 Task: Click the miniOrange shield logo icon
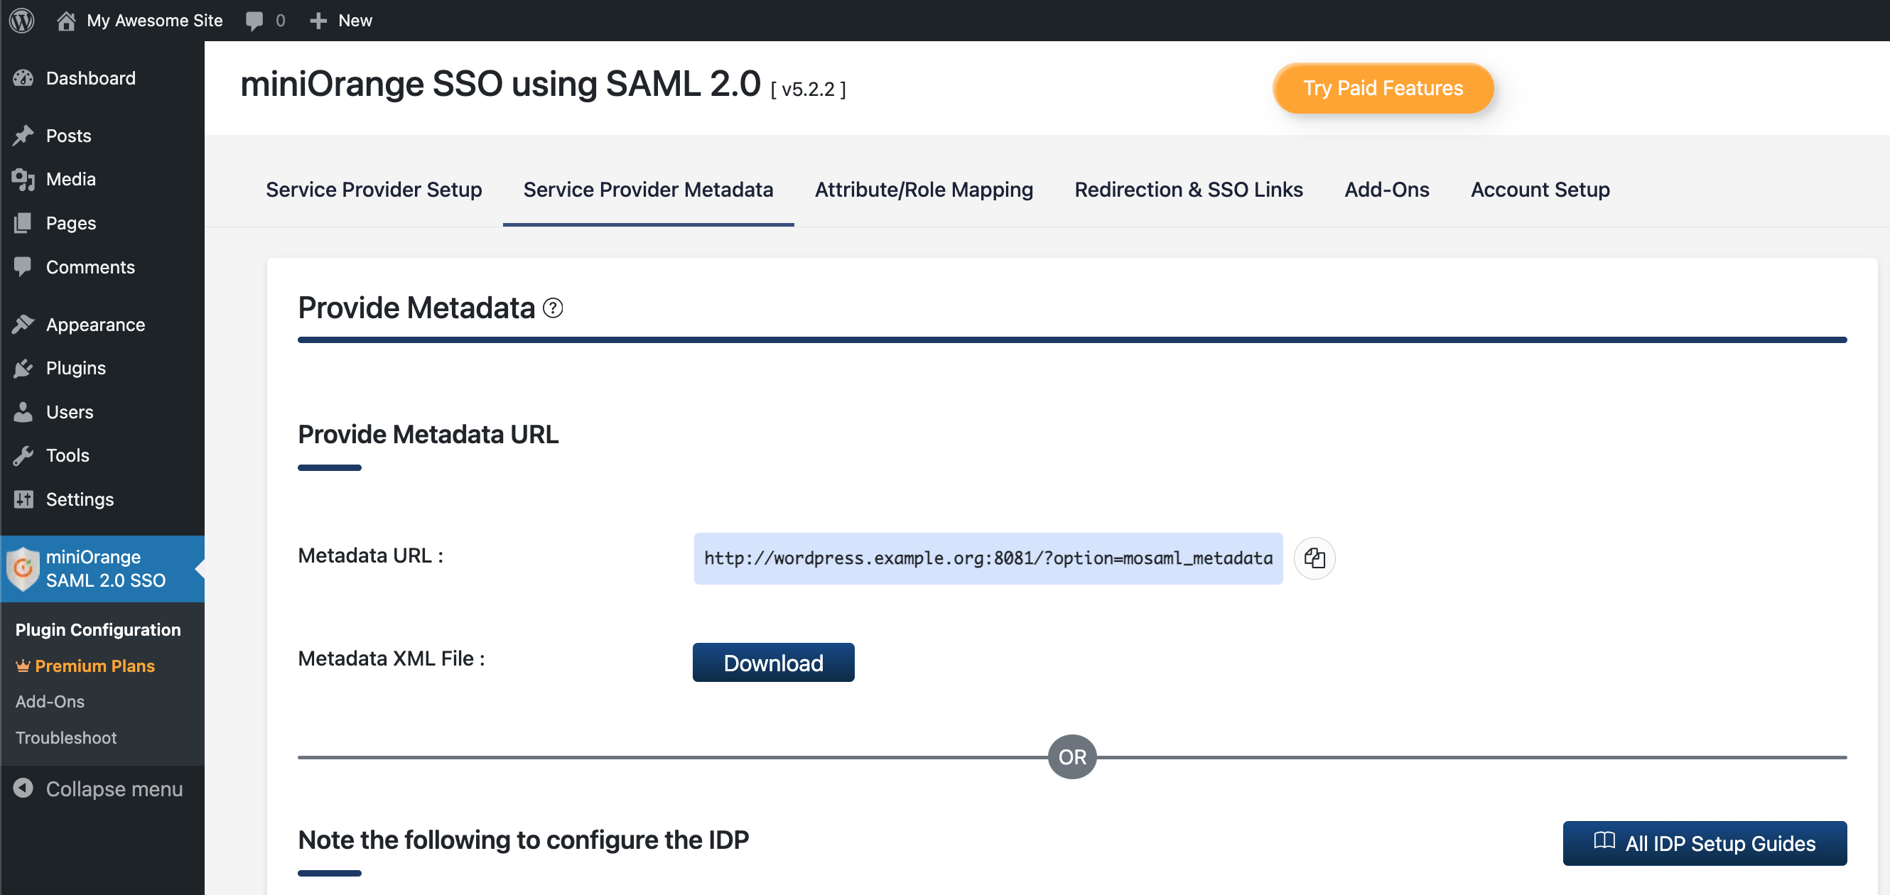(x=23, y=568)
